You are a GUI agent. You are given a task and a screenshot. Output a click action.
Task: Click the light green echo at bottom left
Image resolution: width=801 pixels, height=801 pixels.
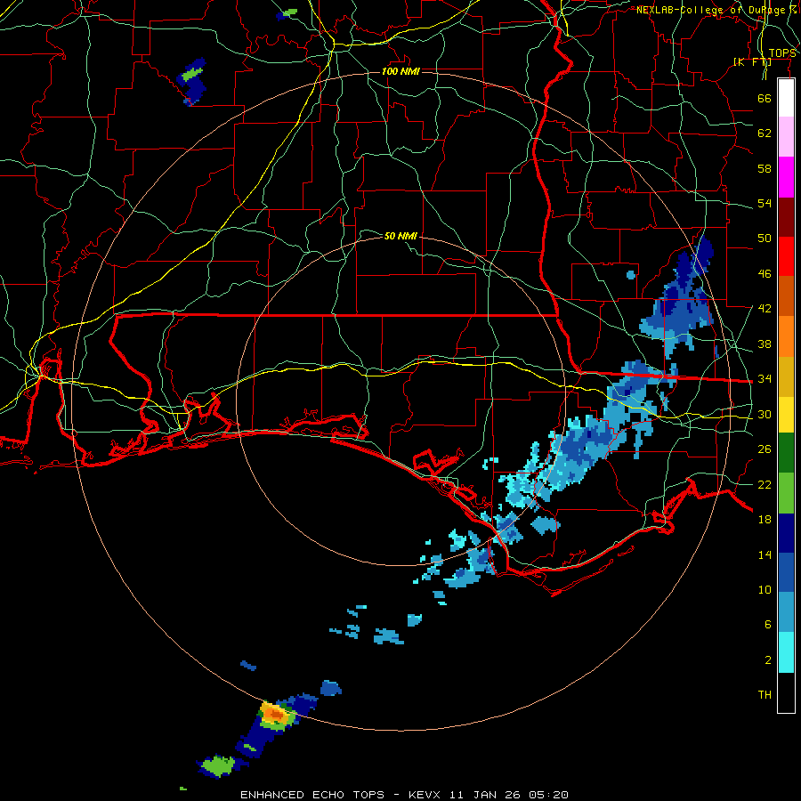tap(218, 765)
